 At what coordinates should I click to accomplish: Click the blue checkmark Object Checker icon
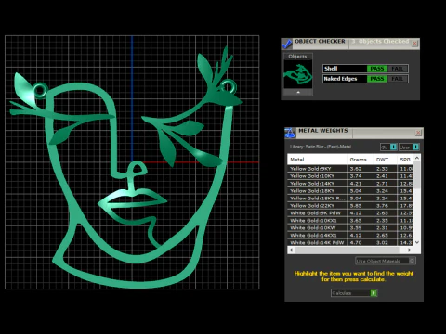coord(287,44)
